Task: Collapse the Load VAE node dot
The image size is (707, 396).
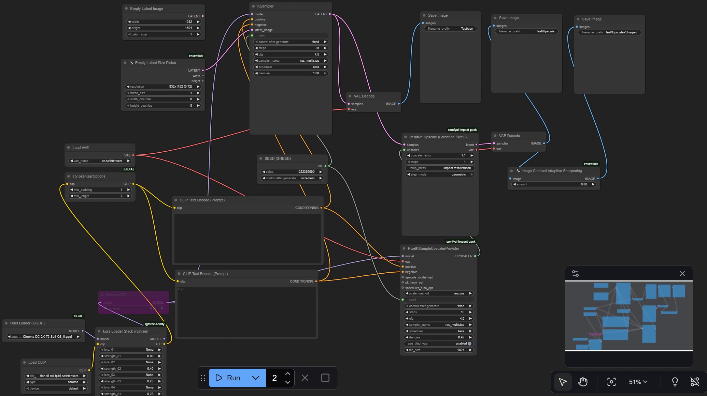Action: tap(69, 148)
